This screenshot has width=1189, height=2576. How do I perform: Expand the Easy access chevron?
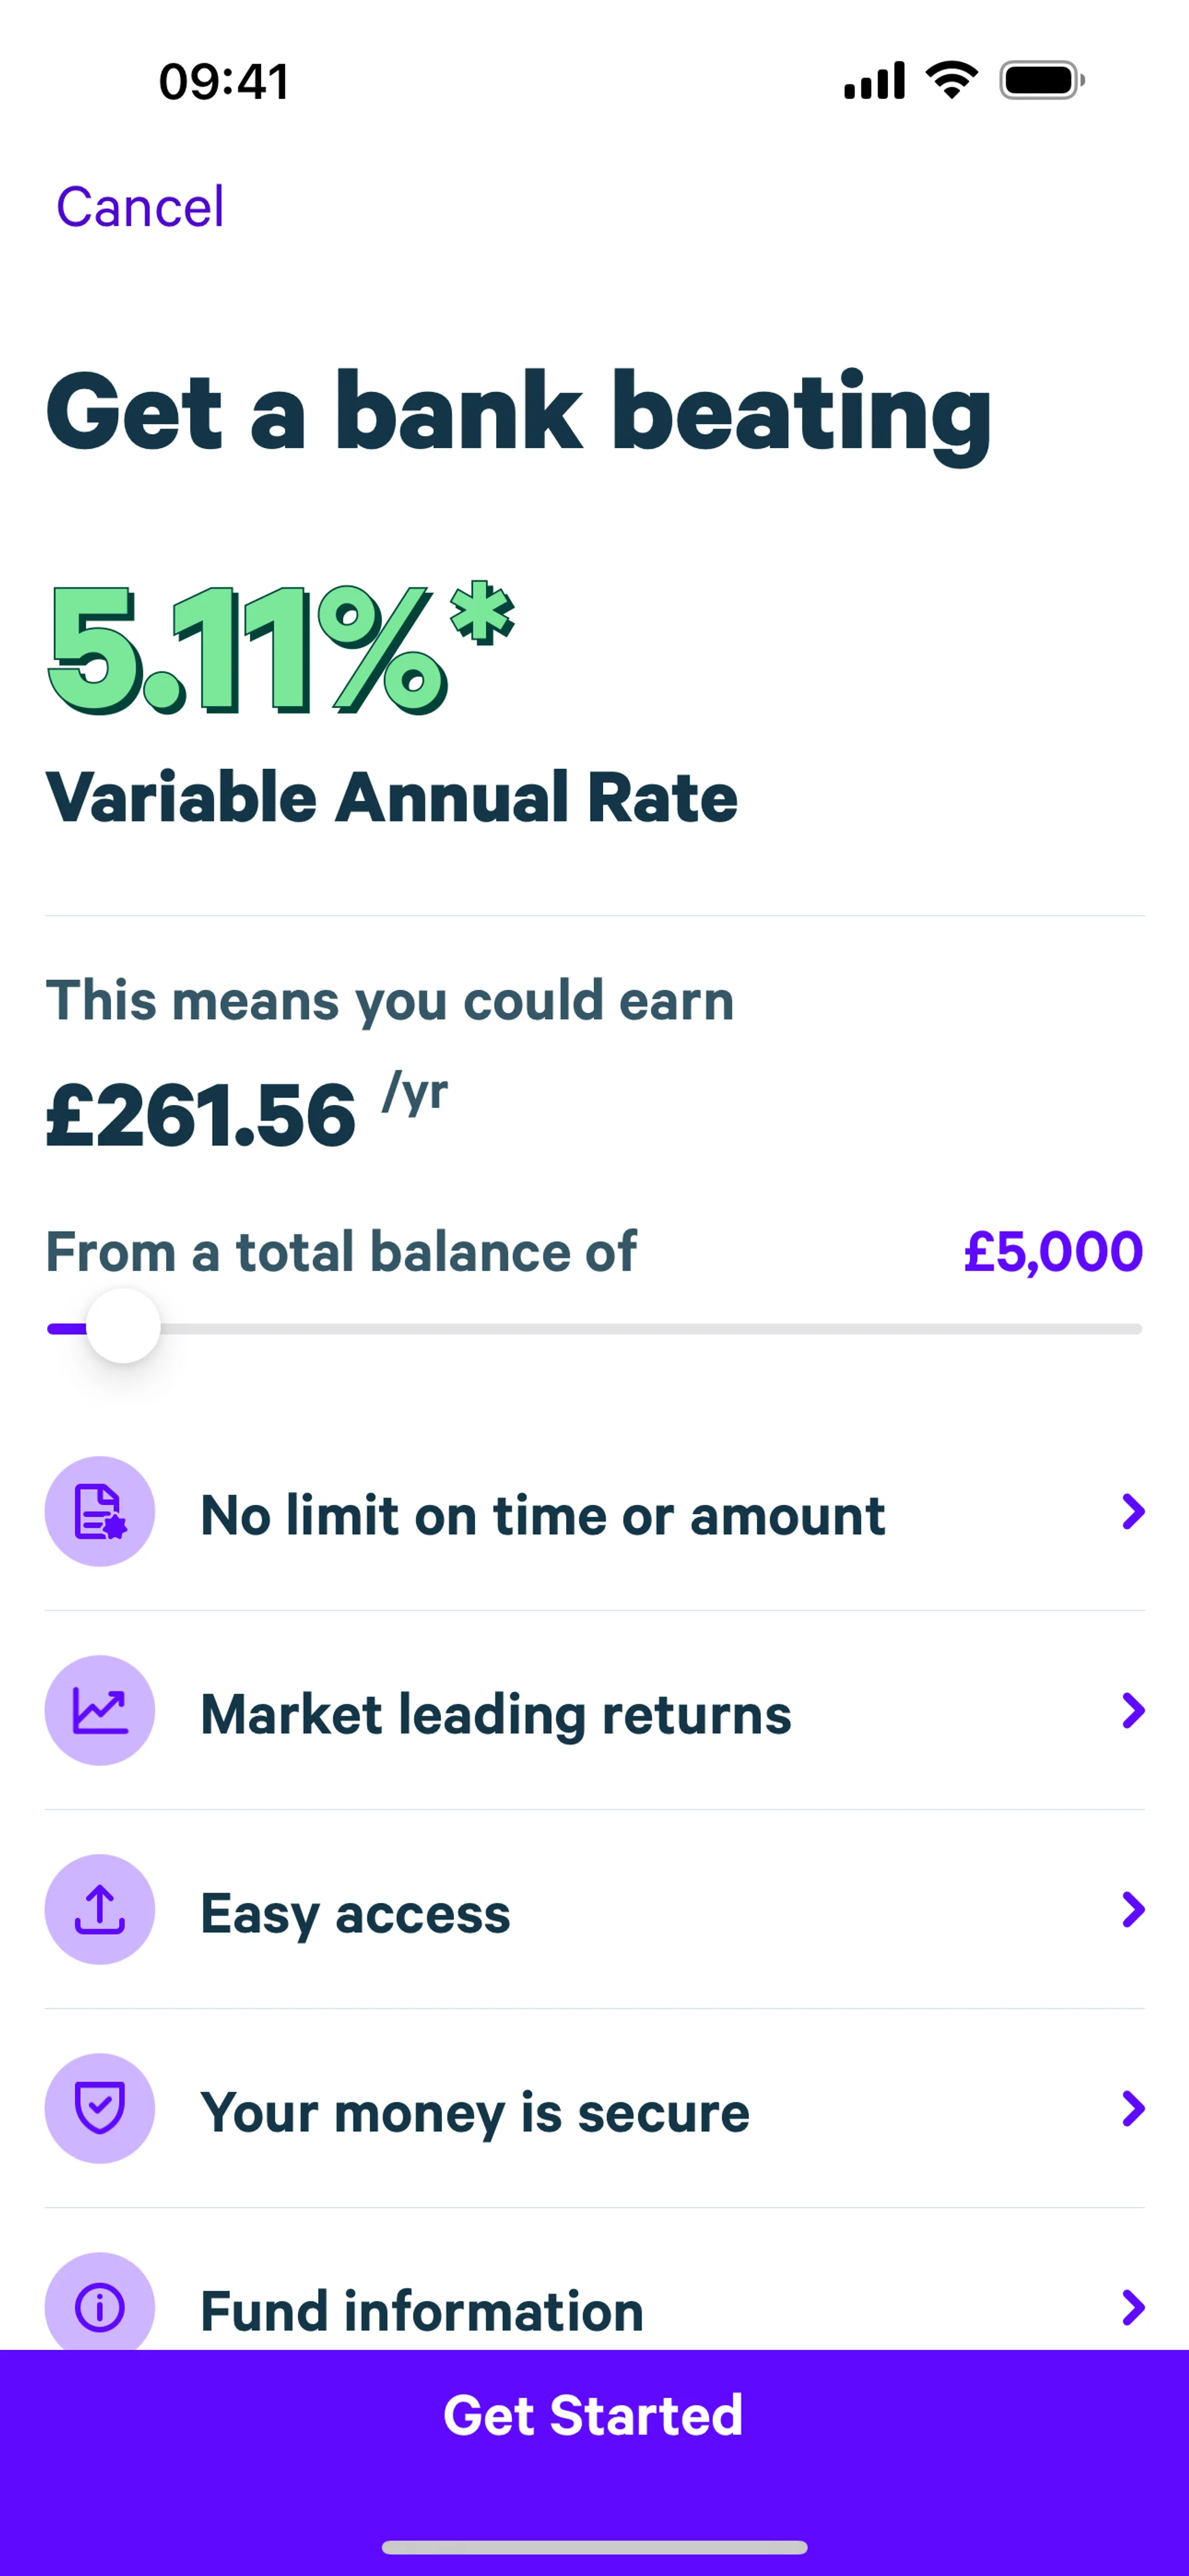[x=1132, y=1909]
